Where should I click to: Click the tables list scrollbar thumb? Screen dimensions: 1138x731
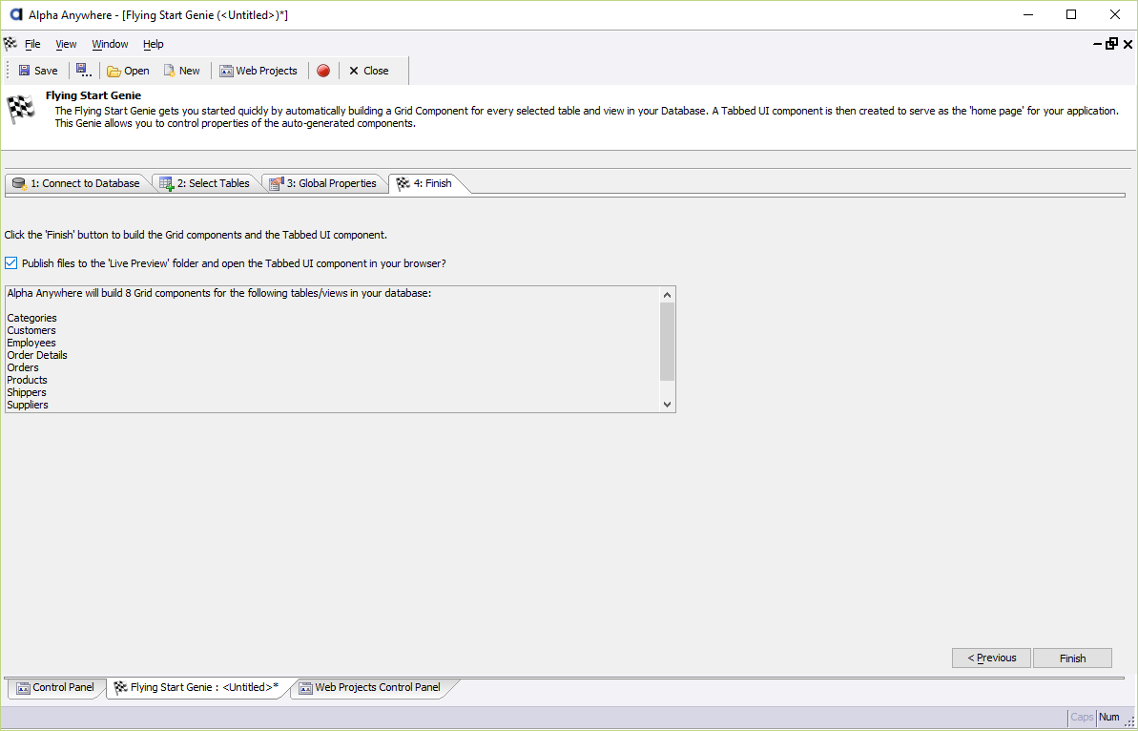[x=668, y=342]
